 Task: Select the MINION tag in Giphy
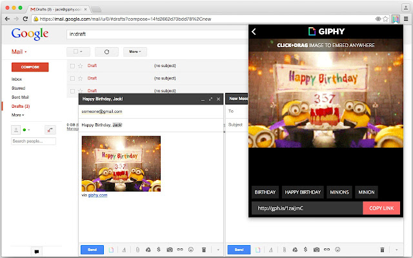(367, 192)
